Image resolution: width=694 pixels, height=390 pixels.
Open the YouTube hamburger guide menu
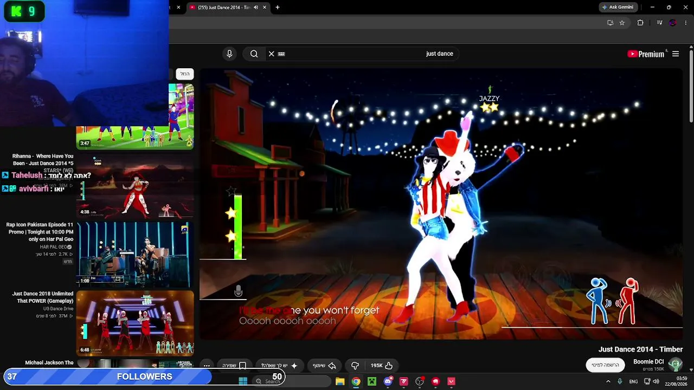click(x=676, y=54)
